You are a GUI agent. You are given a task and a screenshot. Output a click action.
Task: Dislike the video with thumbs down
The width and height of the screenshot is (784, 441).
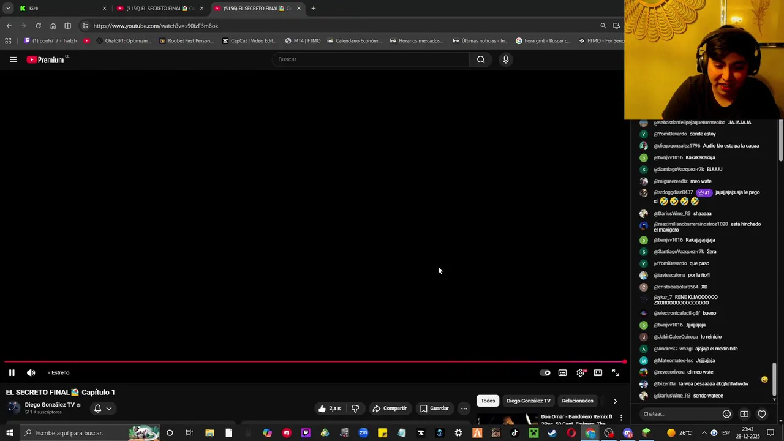(355, 409)
